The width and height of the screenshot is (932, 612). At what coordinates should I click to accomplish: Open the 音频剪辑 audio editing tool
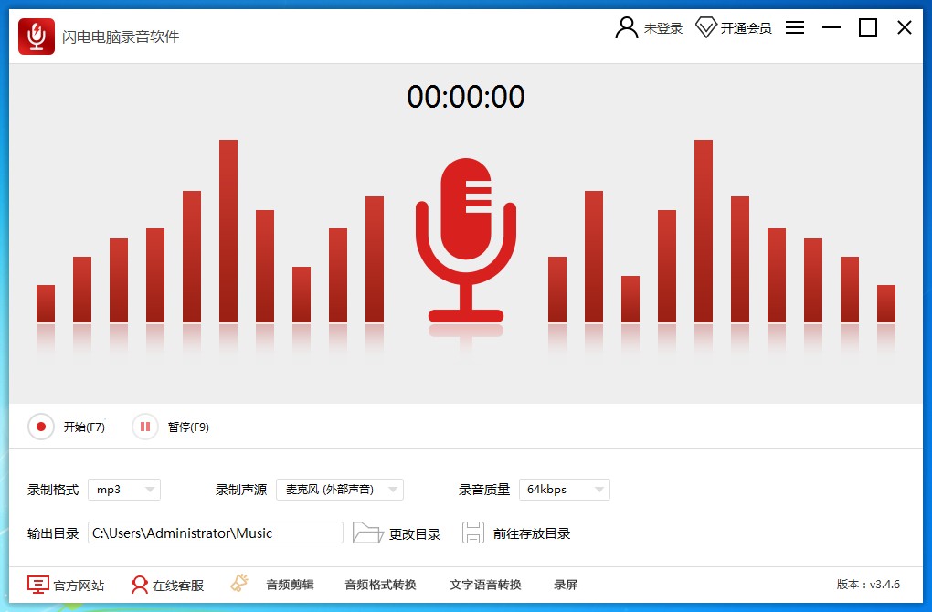coord(290,585)
